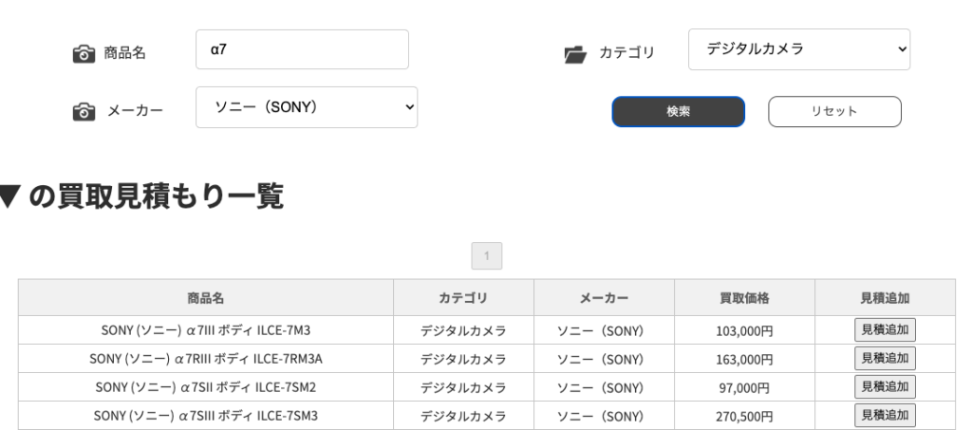This screenshot has width=972, height=430.
Task: Open the カテゴリ dropdown showing デジタルカメラ
Action: point(799,49)
